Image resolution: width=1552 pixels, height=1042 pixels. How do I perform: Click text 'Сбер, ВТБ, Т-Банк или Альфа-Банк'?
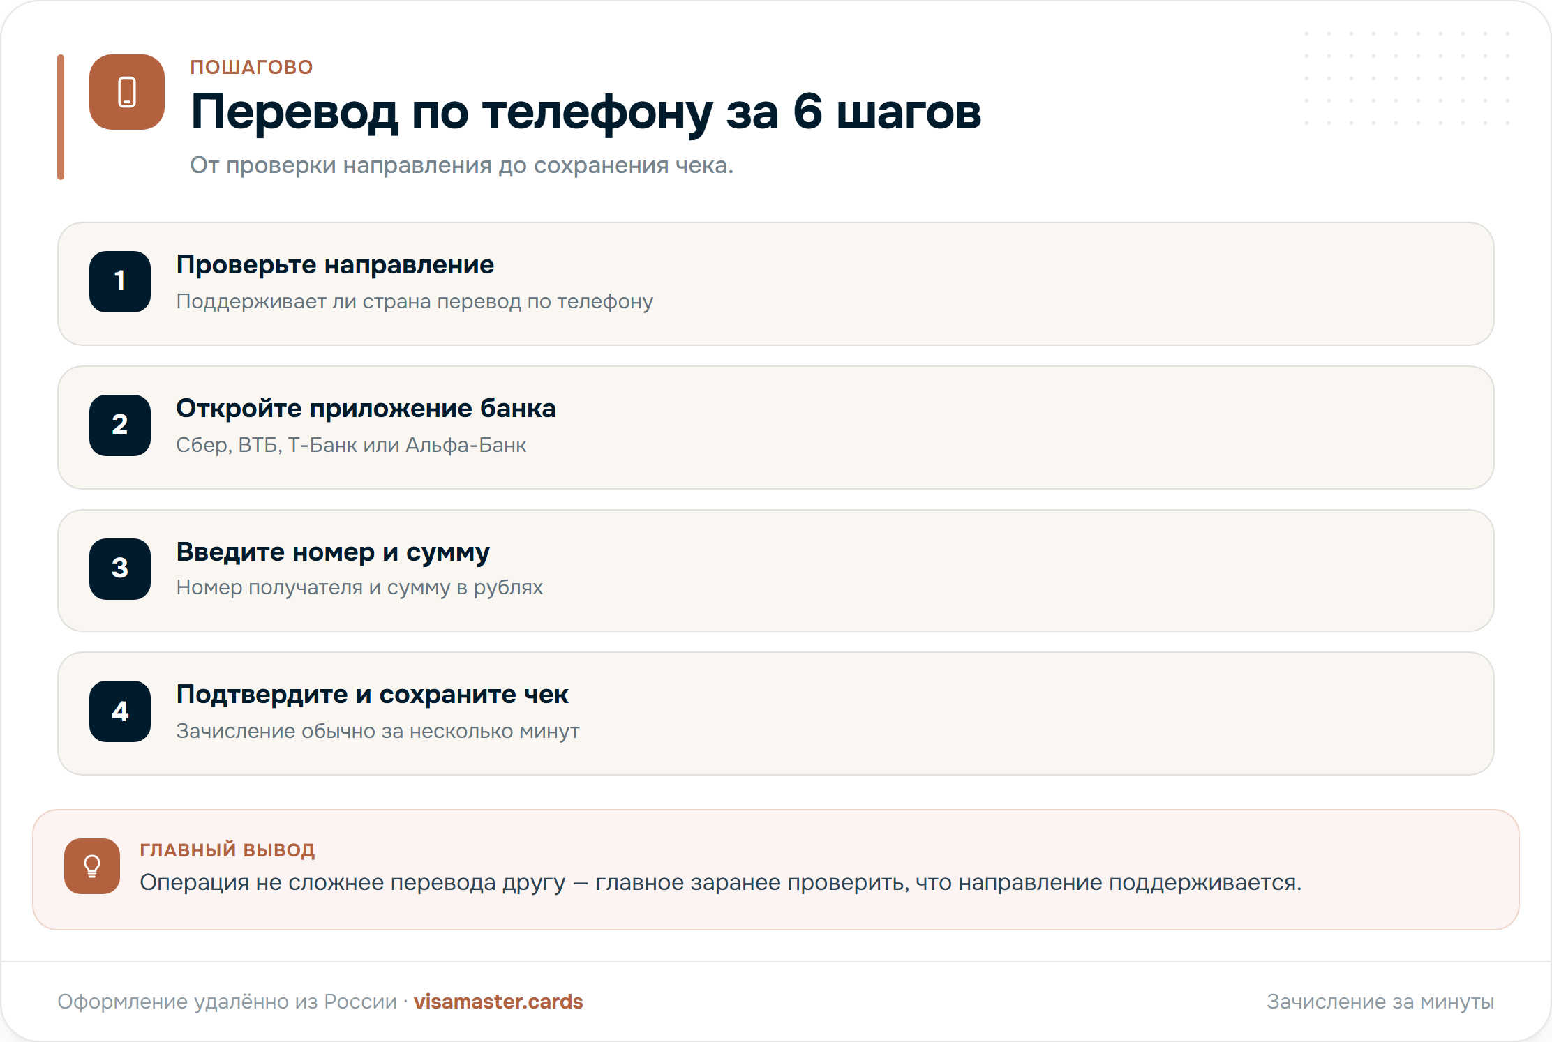(x=351, y=445)
